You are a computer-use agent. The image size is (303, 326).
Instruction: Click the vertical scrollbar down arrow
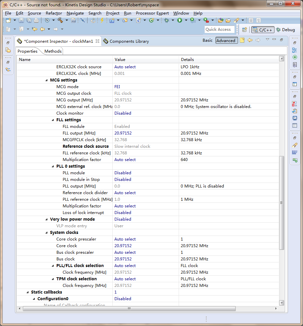pos(281,303)
